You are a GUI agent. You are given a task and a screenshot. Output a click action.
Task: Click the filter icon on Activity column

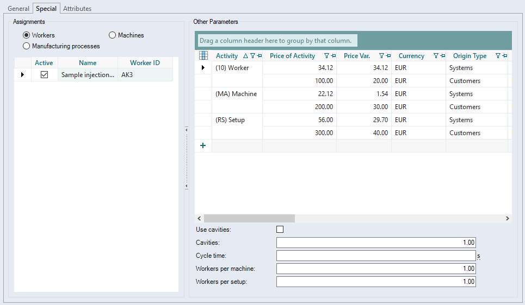click(x=252, y=56)
